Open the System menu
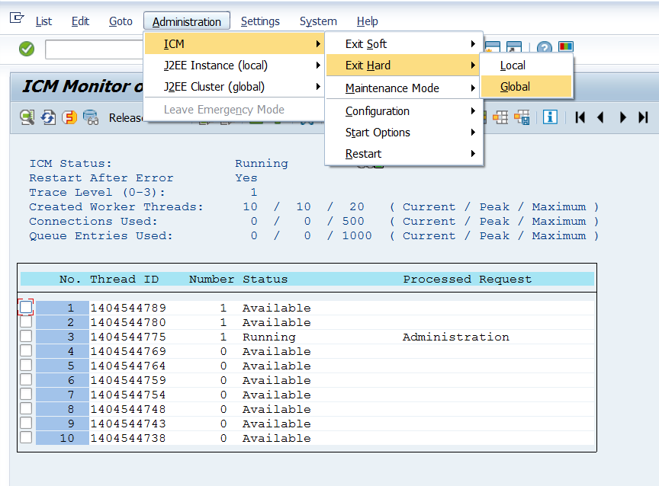659x486 pixels. tap(318, 21)
